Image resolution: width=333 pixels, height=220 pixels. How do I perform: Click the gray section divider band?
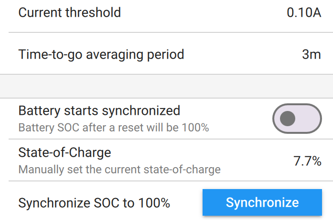(166, 86)
